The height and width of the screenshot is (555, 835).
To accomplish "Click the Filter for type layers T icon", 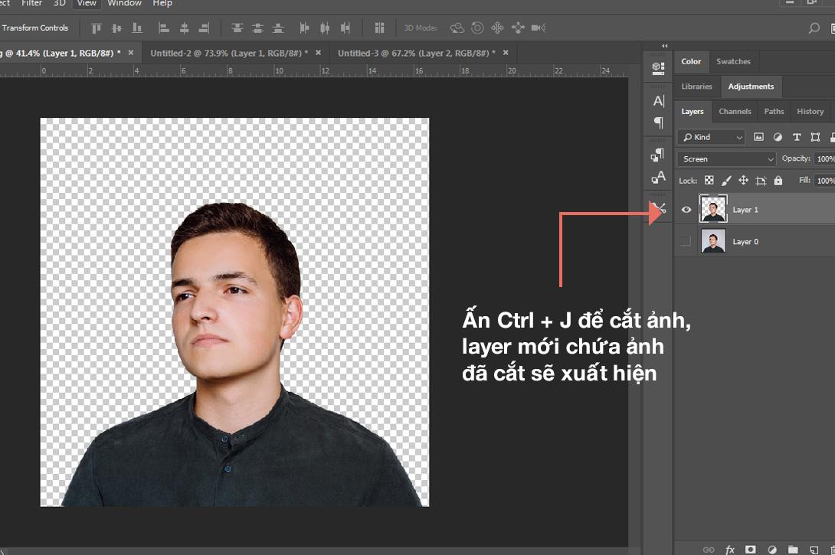I will point(797,137).
